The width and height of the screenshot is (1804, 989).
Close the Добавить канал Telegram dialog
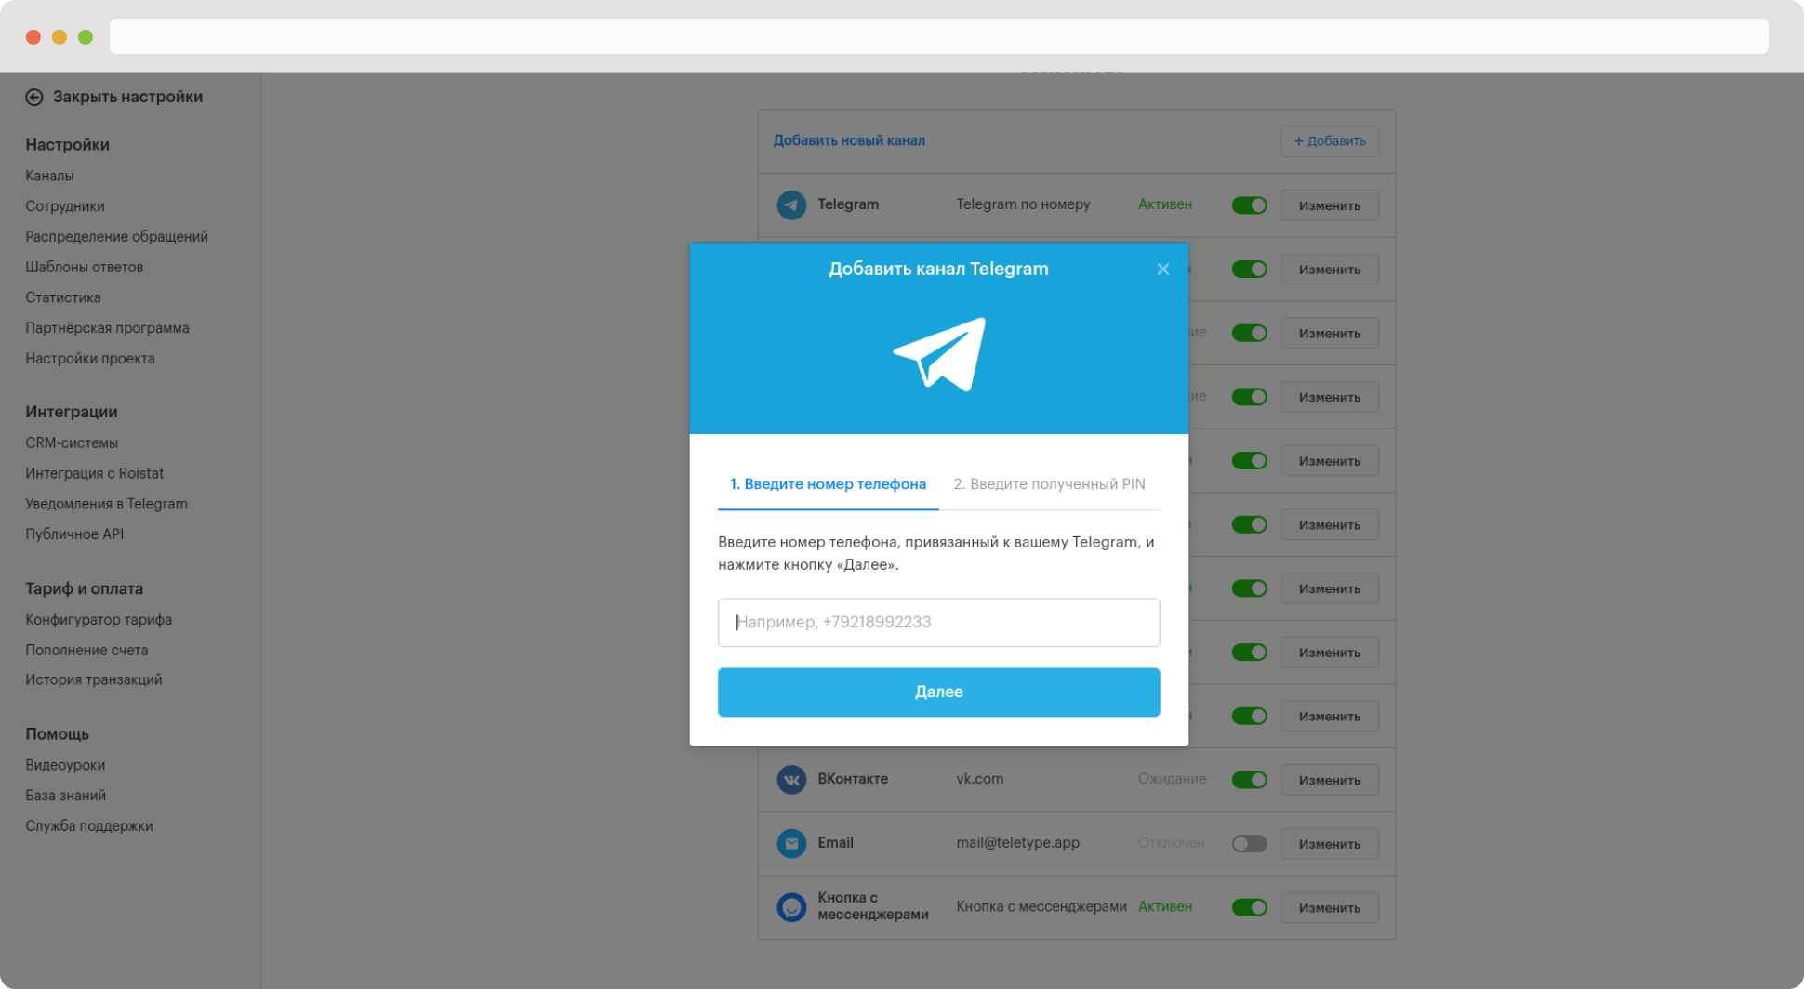click(1162, 269)
